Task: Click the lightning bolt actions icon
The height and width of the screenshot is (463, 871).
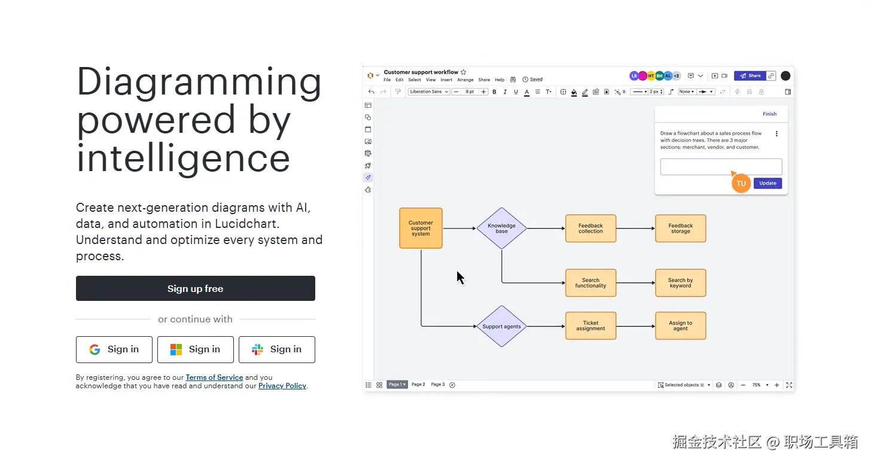Action: point(737,92)
